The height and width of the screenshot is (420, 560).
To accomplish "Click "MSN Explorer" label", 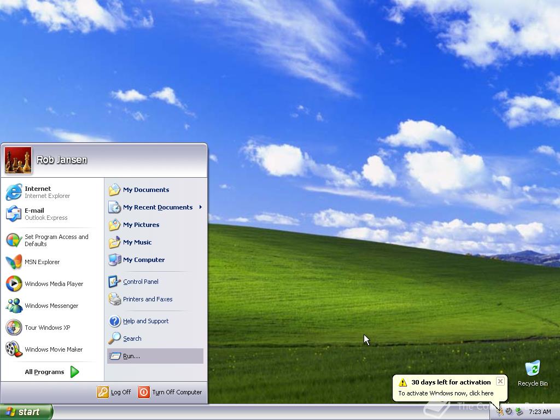I will point(42,262).
